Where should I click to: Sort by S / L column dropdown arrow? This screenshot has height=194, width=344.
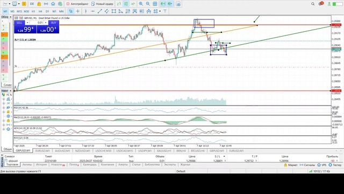point(224,156)
